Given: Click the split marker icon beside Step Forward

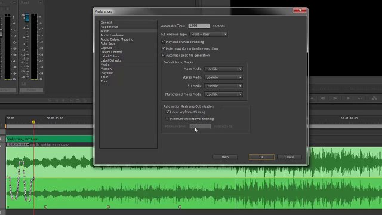Looking at the screenshot, I should [x=360, y=98].
